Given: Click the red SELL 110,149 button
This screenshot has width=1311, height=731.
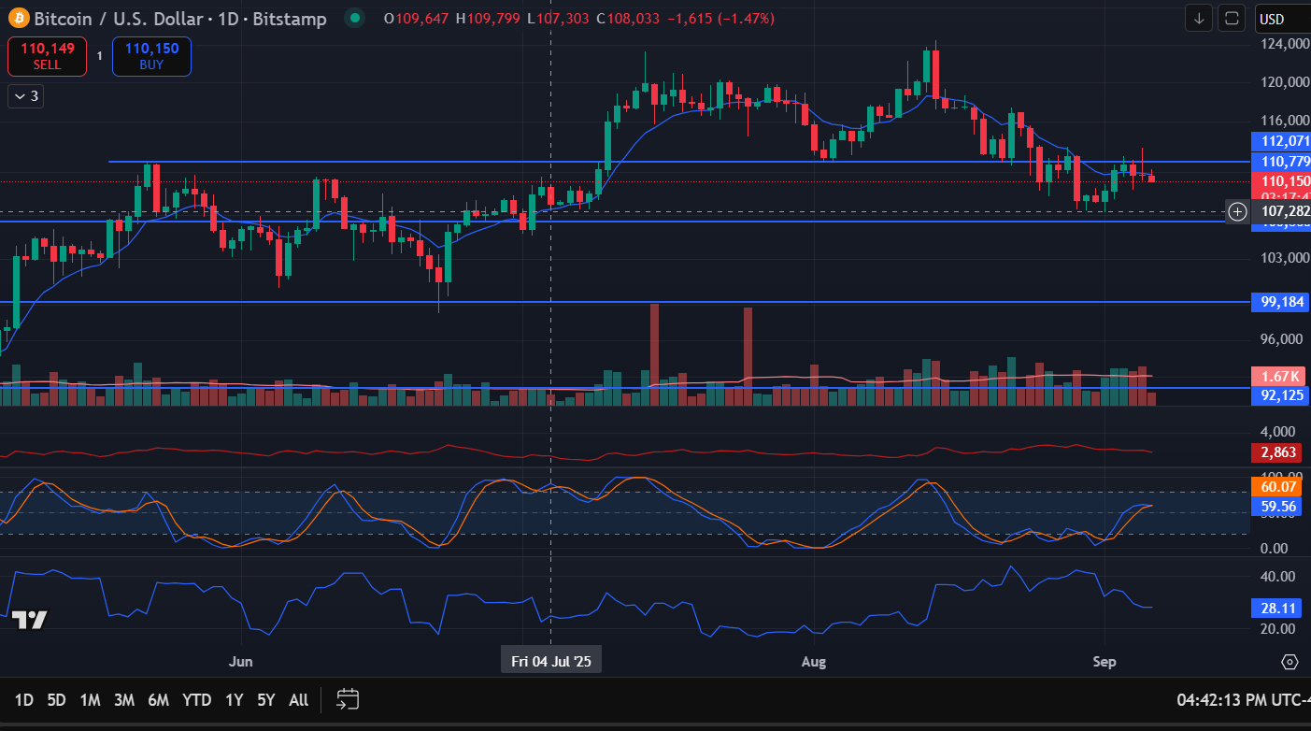Looking at the screenshot, I should (x=48, y=56).
